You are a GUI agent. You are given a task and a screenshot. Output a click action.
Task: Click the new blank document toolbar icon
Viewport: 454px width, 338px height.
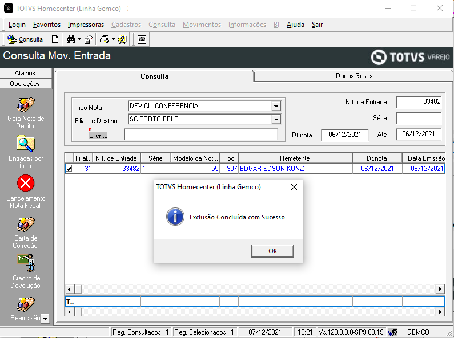pyautogui.click(x=55, y=39)
